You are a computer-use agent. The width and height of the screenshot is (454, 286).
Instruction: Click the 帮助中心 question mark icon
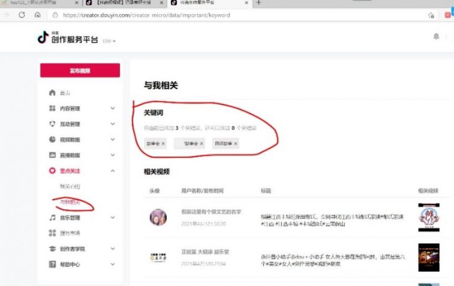tap(52, 264)
